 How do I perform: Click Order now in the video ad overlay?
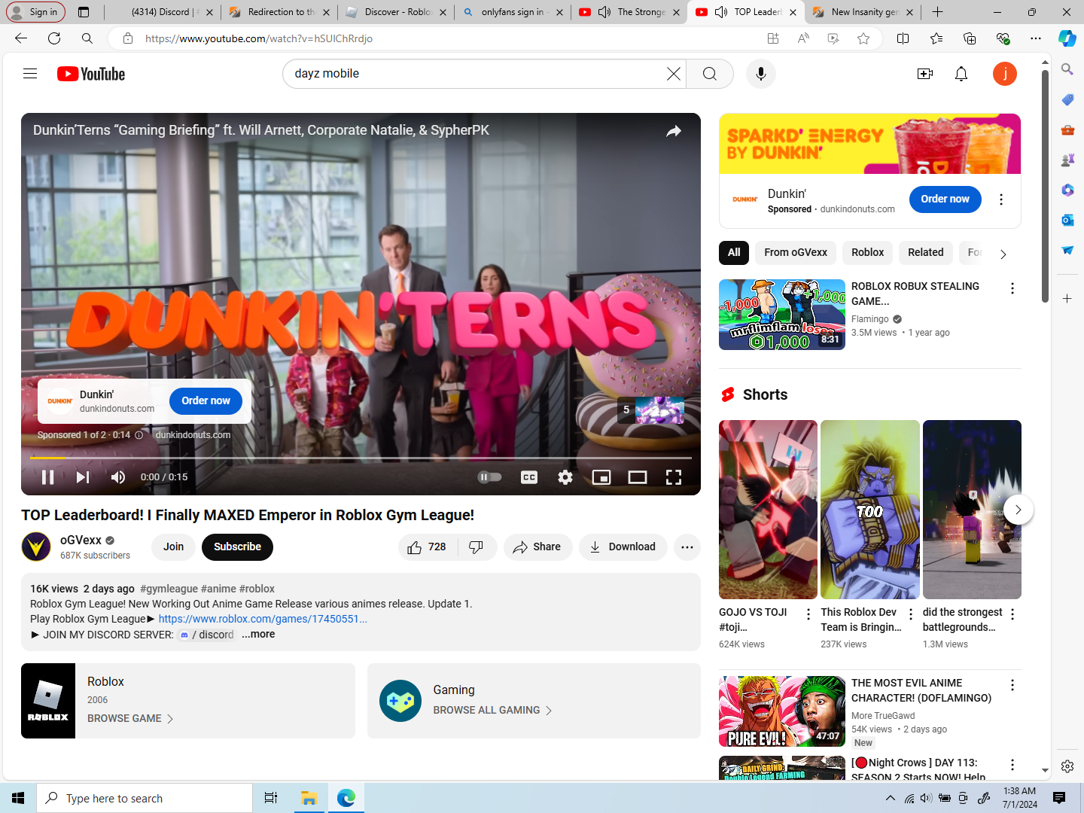tap(206, 401)
